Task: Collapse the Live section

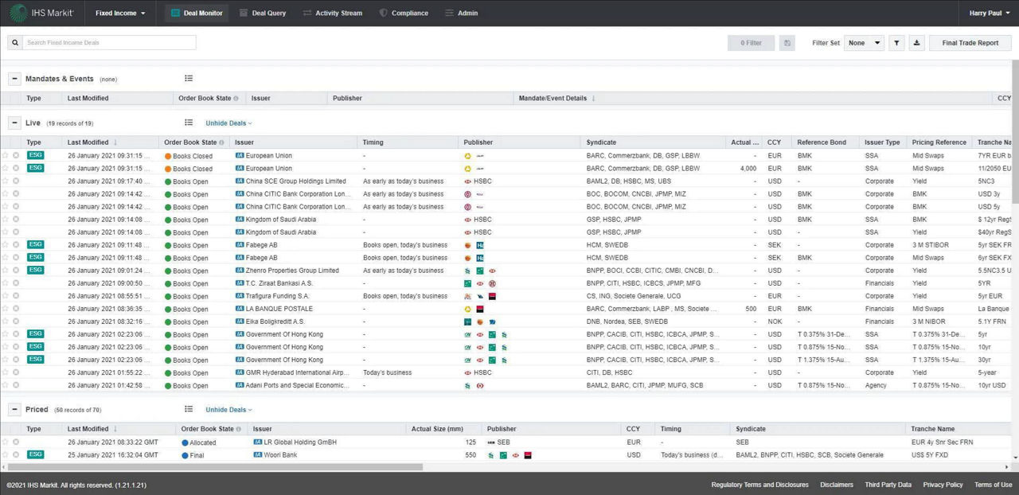Action: (x=14, y=123)
